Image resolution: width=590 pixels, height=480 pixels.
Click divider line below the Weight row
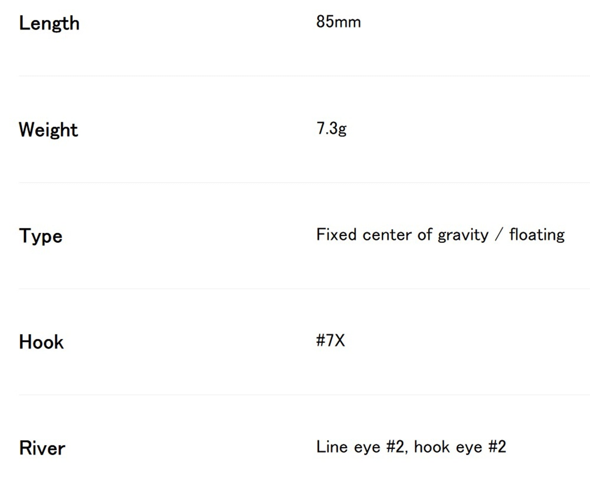click(304, 182)
